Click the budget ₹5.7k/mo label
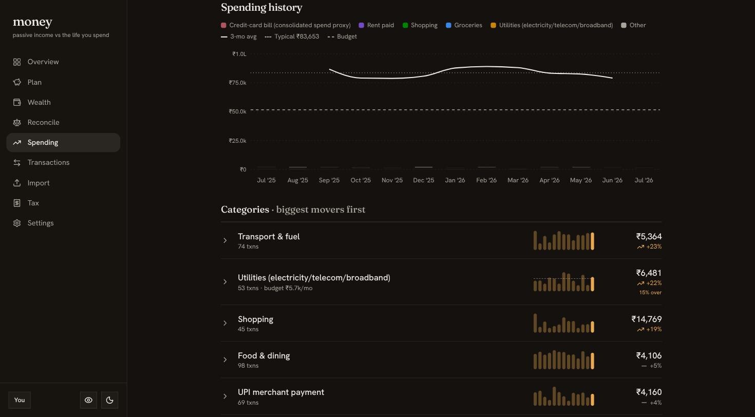Viewport: 755px width, 417px height. point(288,288)
